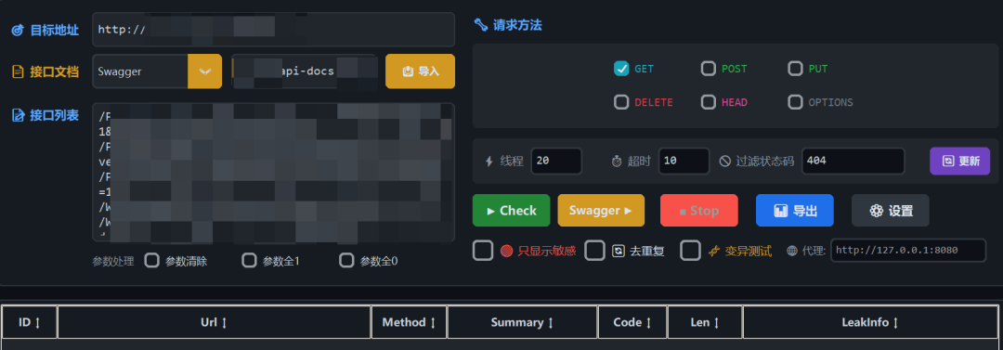
Task: Click the yellow Swagger run button
Action: tap(601, 211)
